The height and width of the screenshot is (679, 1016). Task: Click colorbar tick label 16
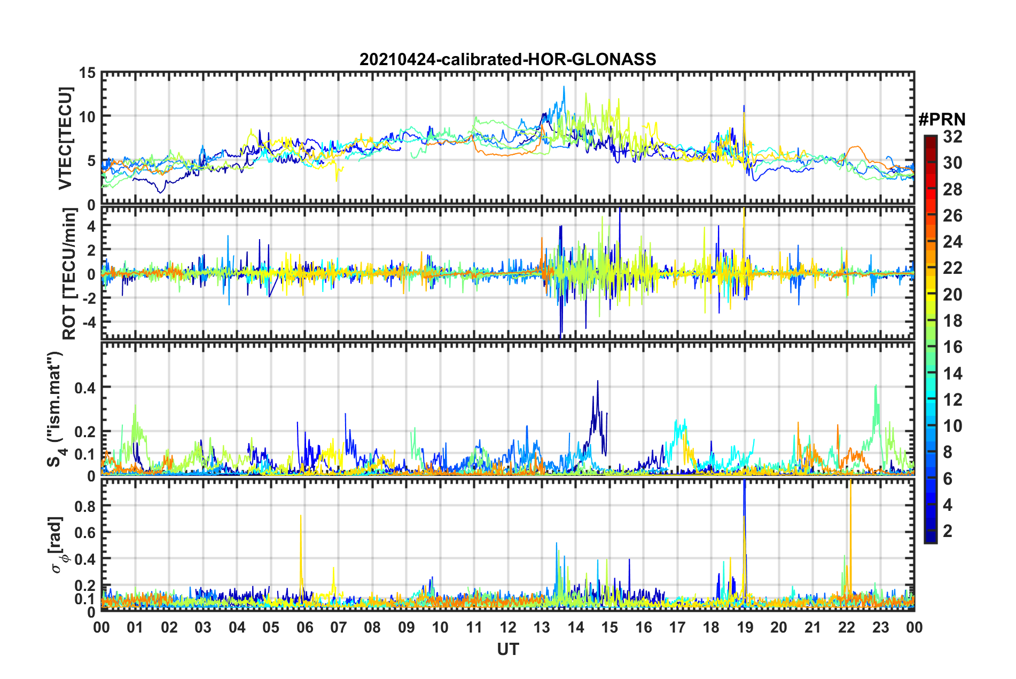pyautogui.click(x=952, y=347)
